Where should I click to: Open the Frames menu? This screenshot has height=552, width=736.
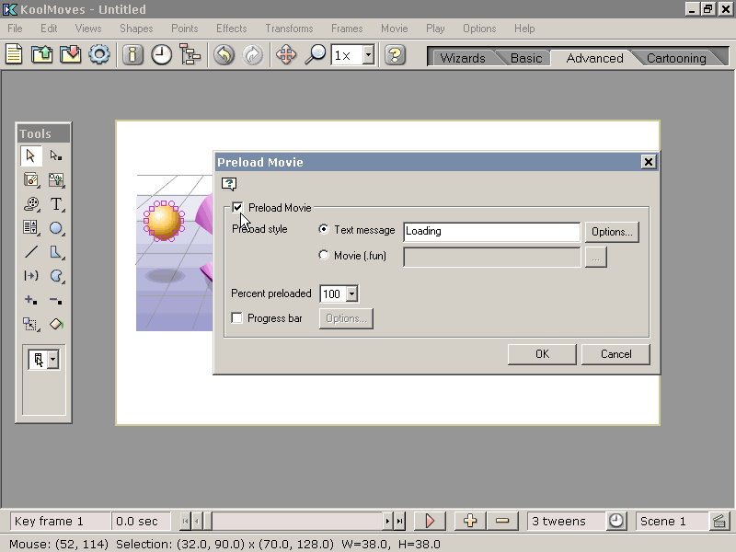click(x=347, y=29)
